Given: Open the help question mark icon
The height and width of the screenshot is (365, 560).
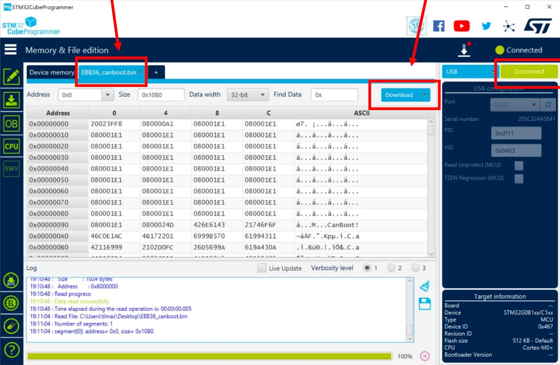Looking at the screenshot, I should [x=11, y=349].
